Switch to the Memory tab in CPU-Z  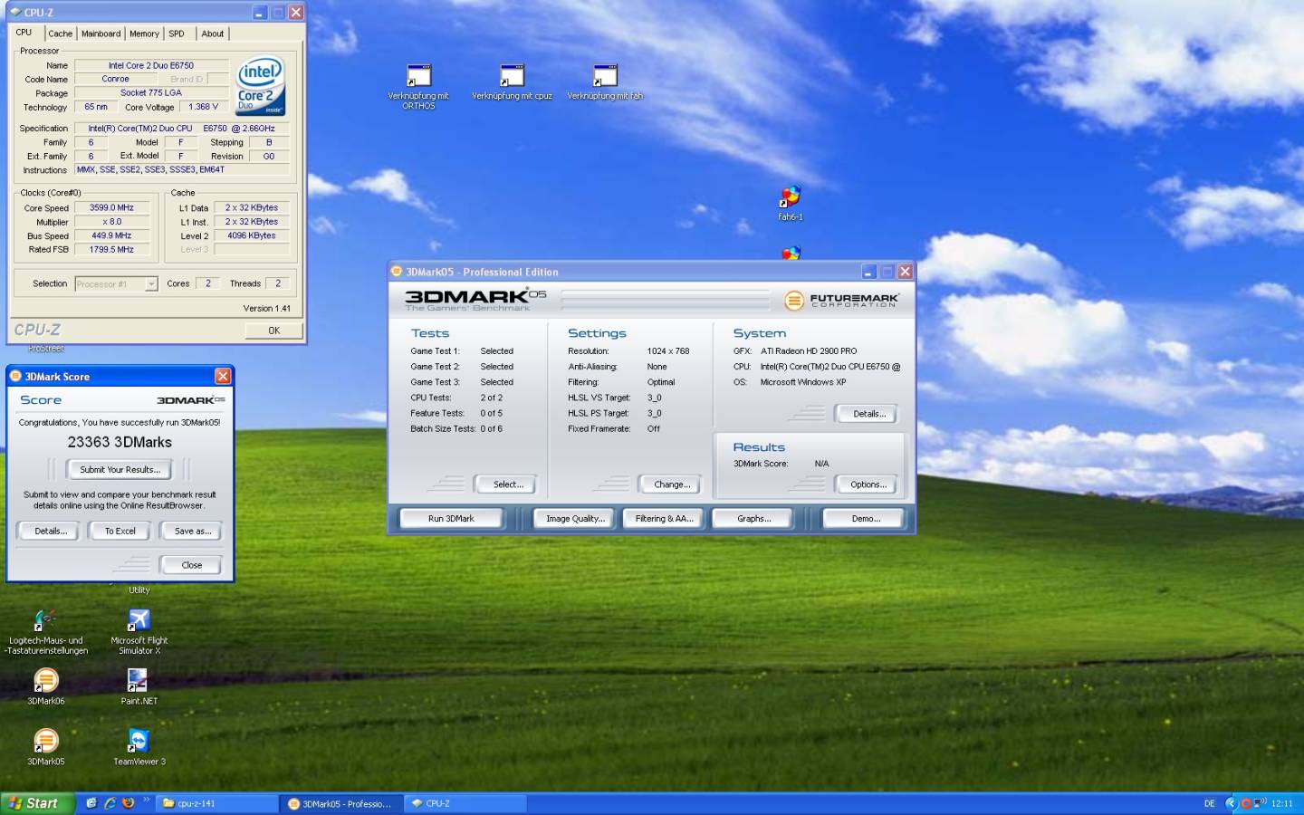pyautogui.click(x=144, y=34)
